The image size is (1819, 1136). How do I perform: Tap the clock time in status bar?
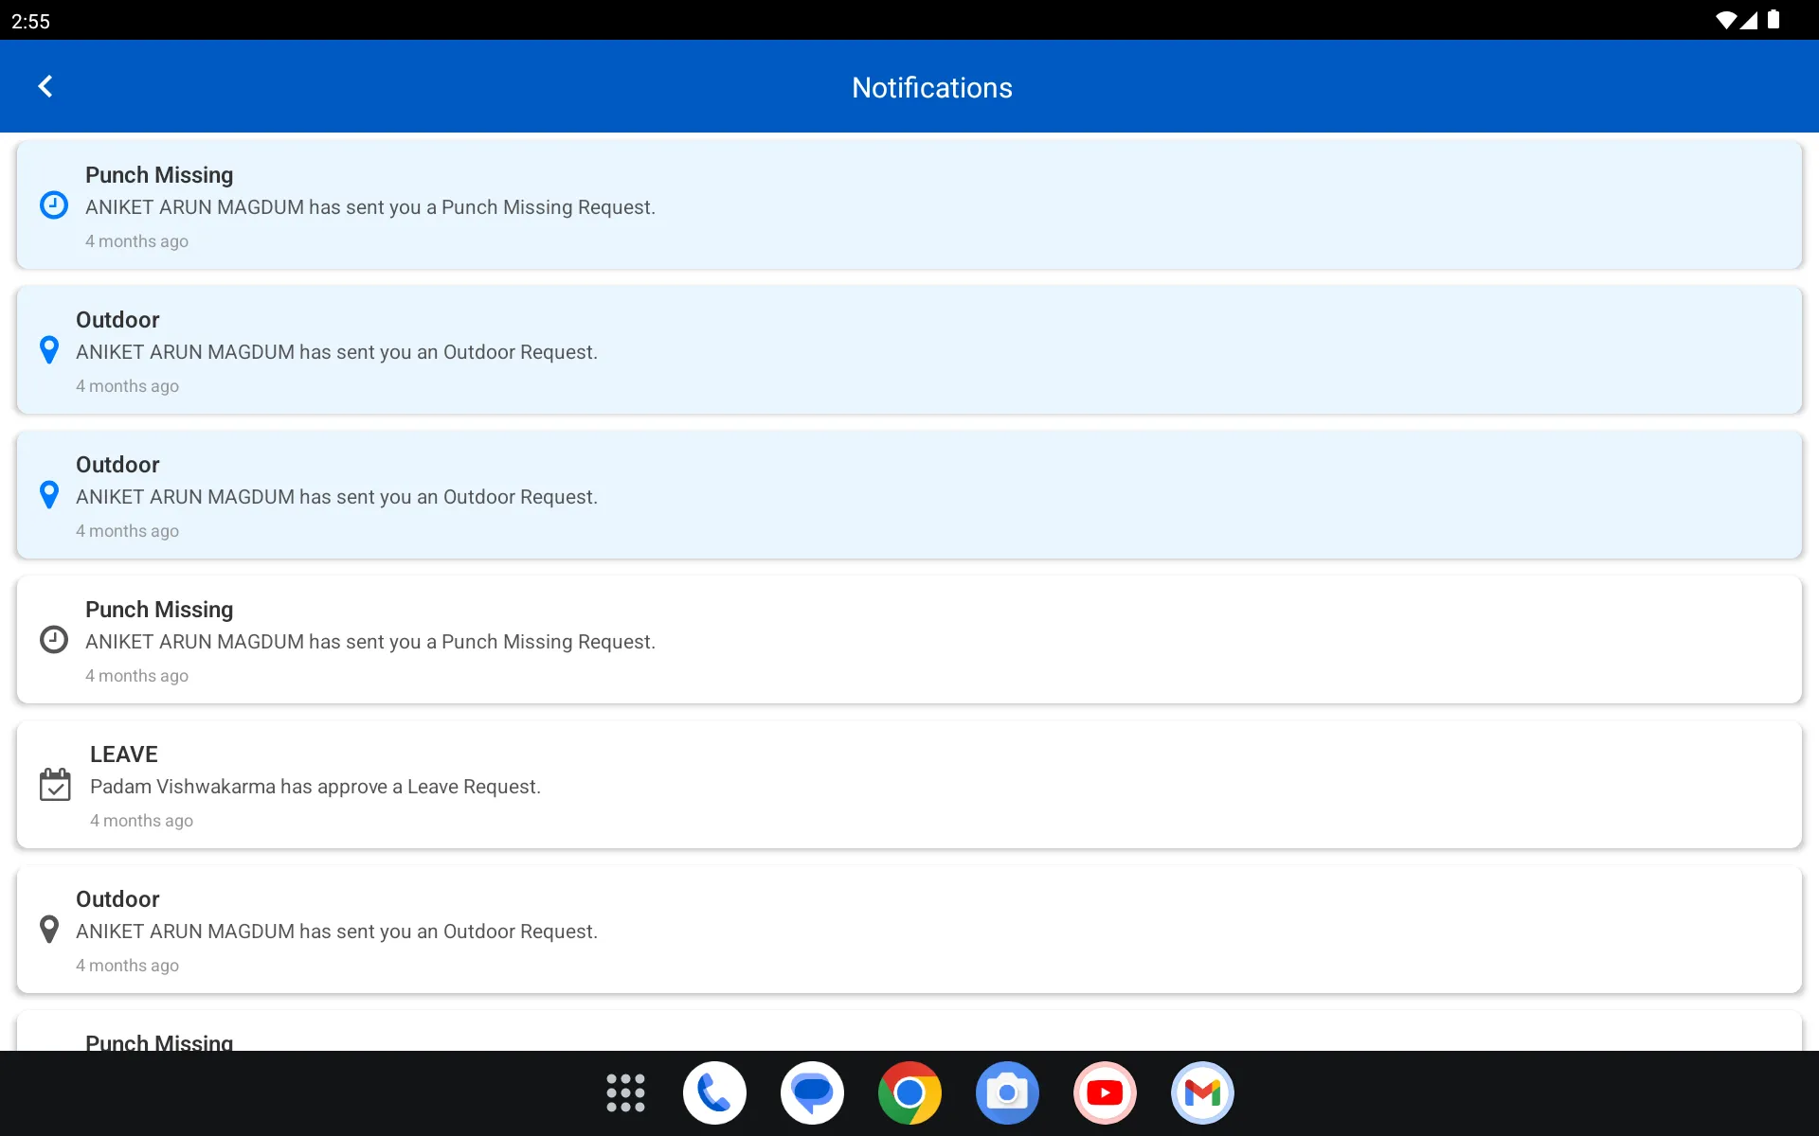[x=30, y=21]
